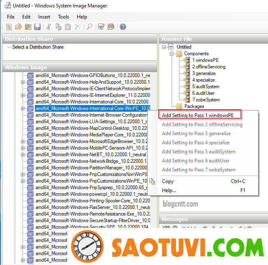The height and width of the screenshot is (265, 268).
Task: Click the Components folder icon
Action: (179, 54)
